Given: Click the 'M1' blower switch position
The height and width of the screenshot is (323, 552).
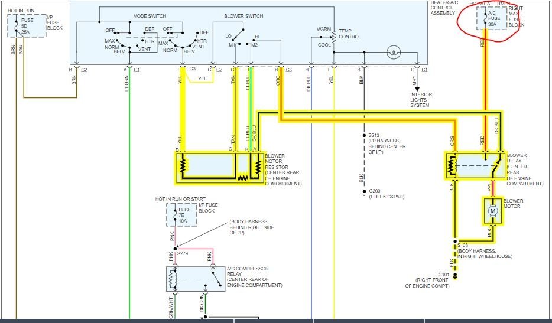Looking at the screenshot, I should 232,45.
